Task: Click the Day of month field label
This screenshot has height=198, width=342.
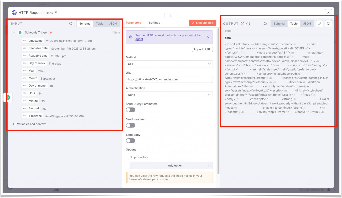Action: [x=37, y=86]
